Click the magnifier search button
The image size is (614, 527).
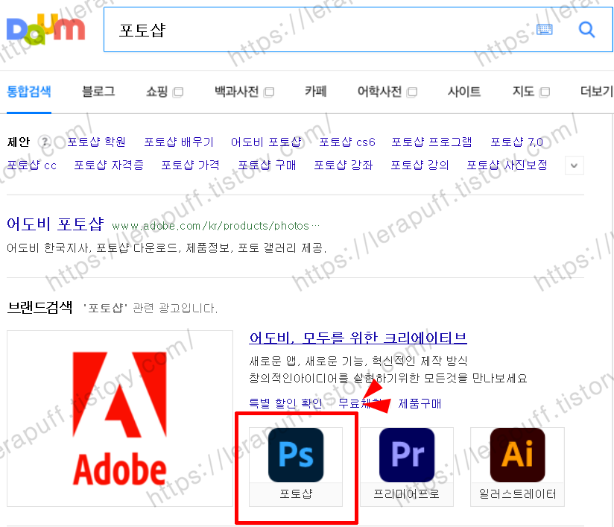pos(586,29)
